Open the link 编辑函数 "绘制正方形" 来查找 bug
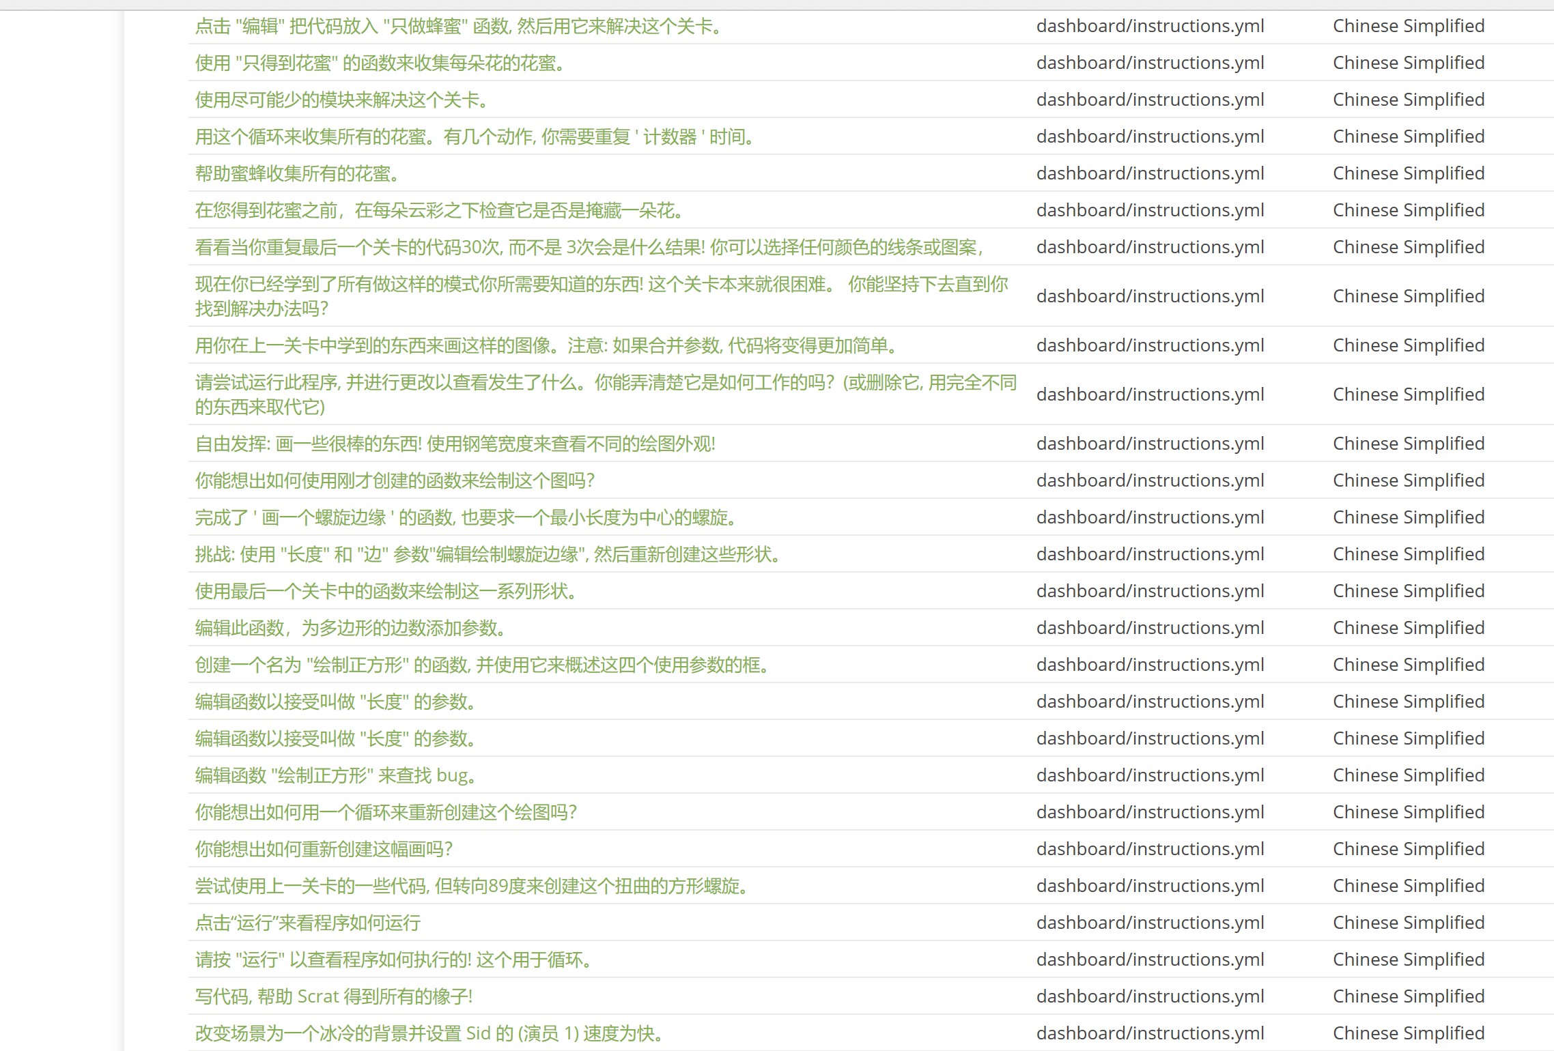Image resolution: width=1554 pixels, height=1051 pixels. (335, 776)
